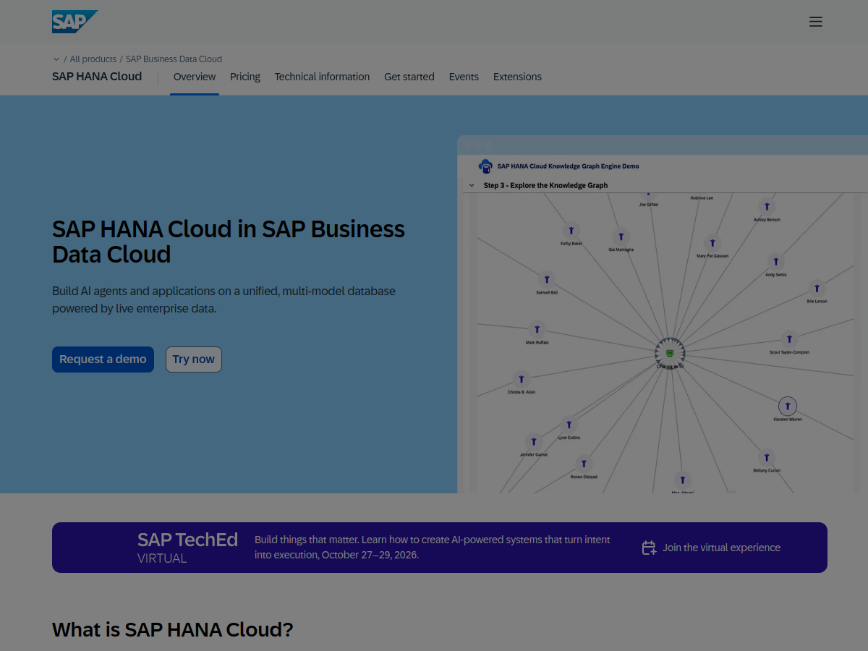868x651 pixels.
Task: Open the Extensions tab
Action: [517, 77]
